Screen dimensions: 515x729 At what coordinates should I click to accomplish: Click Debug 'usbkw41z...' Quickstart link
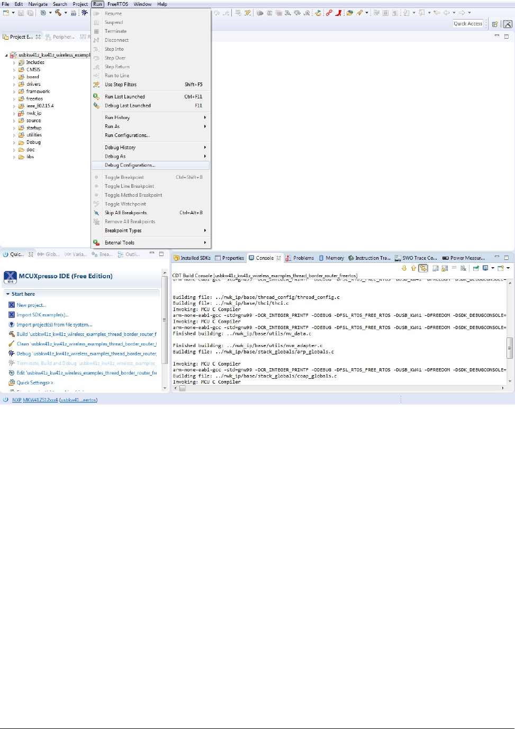click(x=86, y=353)
